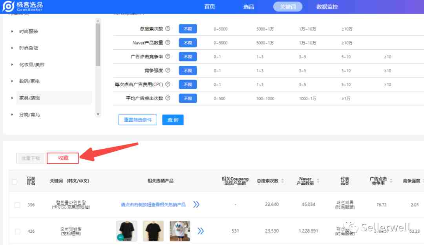Click the GeekSeeker logo icon
This screenshot has height=245, width=424.
(8, 6)
